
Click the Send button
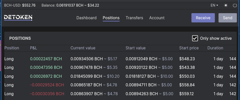point(228,18)
